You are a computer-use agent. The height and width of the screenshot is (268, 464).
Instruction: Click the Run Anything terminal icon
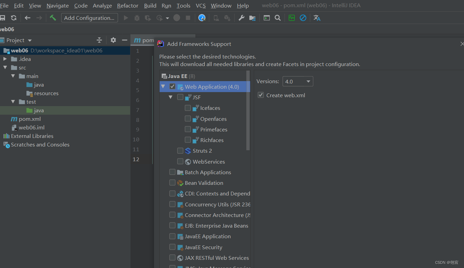coord(267,18)
